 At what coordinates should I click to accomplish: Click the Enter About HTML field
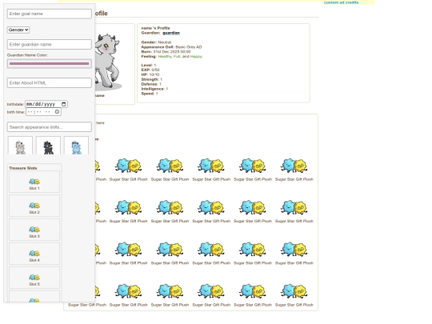(50, 82)
